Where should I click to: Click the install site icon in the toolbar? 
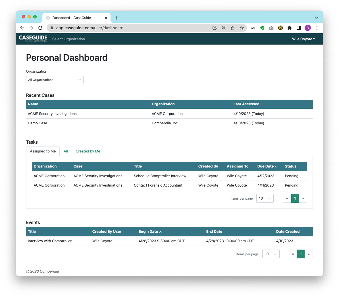coord(215,28)
